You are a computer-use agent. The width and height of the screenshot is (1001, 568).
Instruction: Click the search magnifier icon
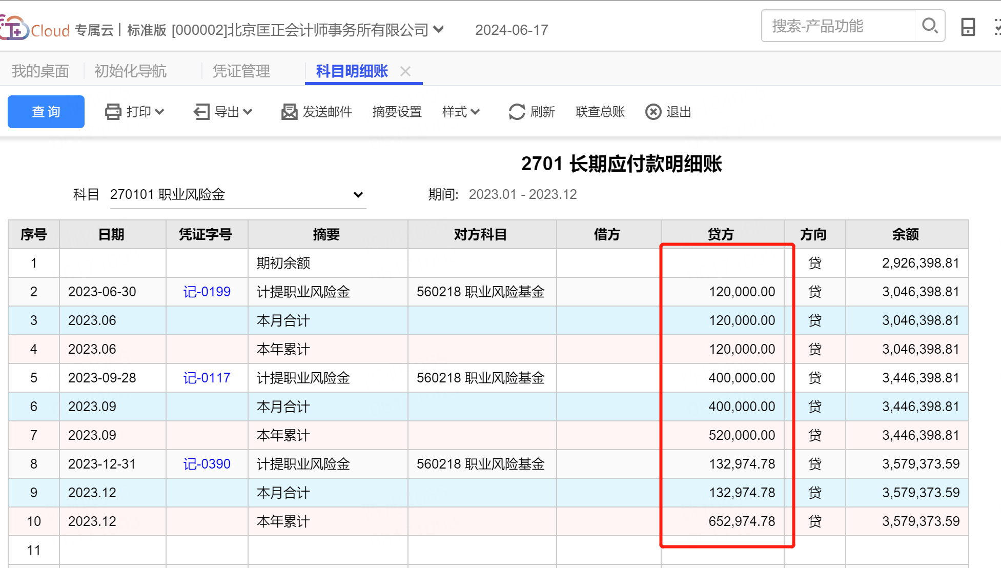click(x=929, y=26)
